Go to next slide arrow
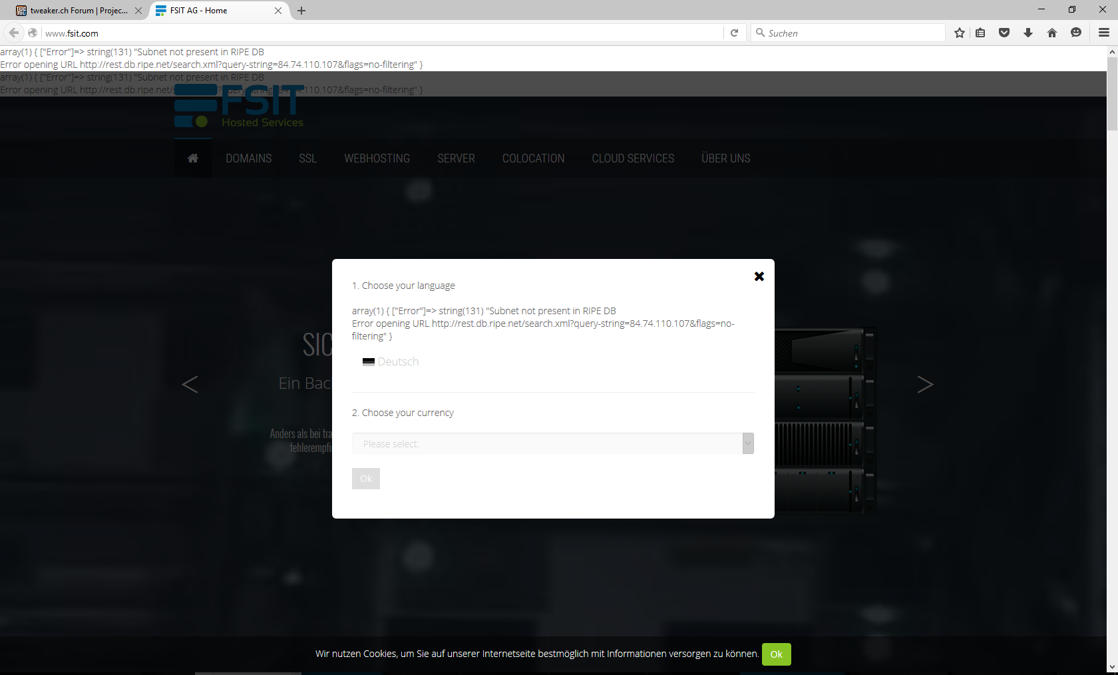The image size is (1118, 675). pos(925,384)
